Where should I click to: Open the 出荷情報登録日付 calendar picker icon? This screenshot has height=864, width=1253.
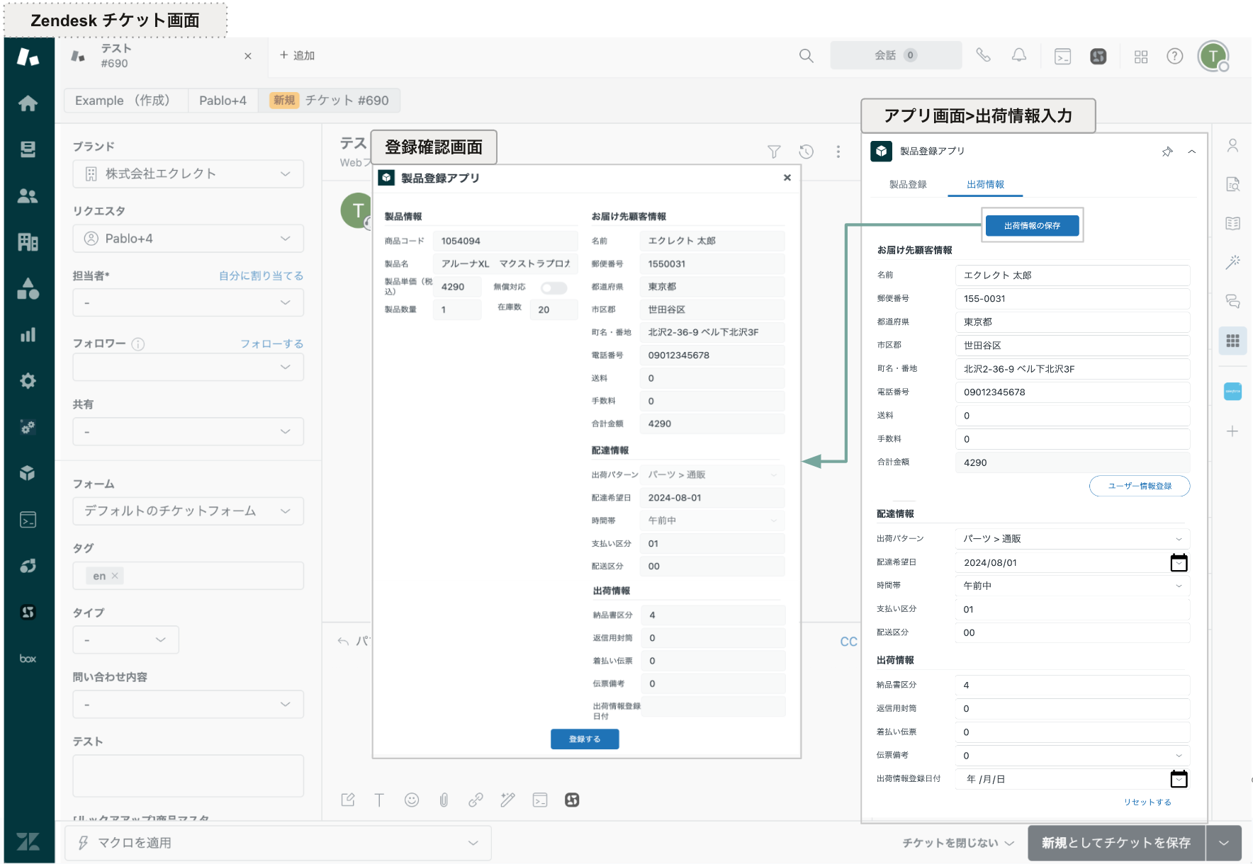tap(1179, 779)
